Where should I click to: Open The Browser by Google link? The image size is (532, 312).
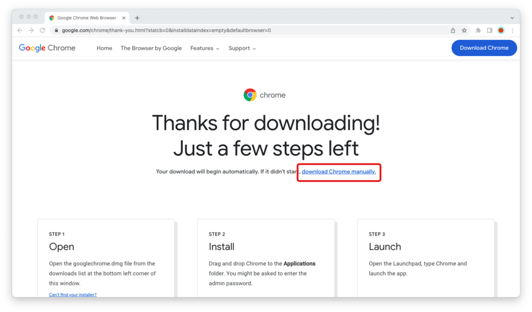(151, 48)
